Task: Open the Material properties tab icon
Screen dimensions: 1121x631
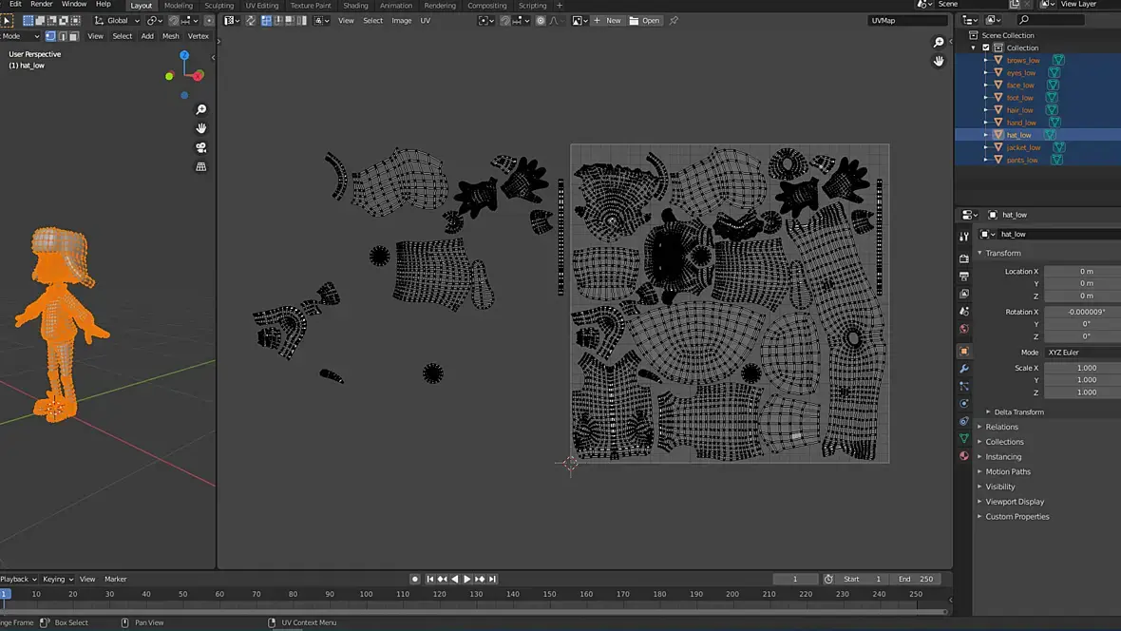Action: click(x=964, y=456)
